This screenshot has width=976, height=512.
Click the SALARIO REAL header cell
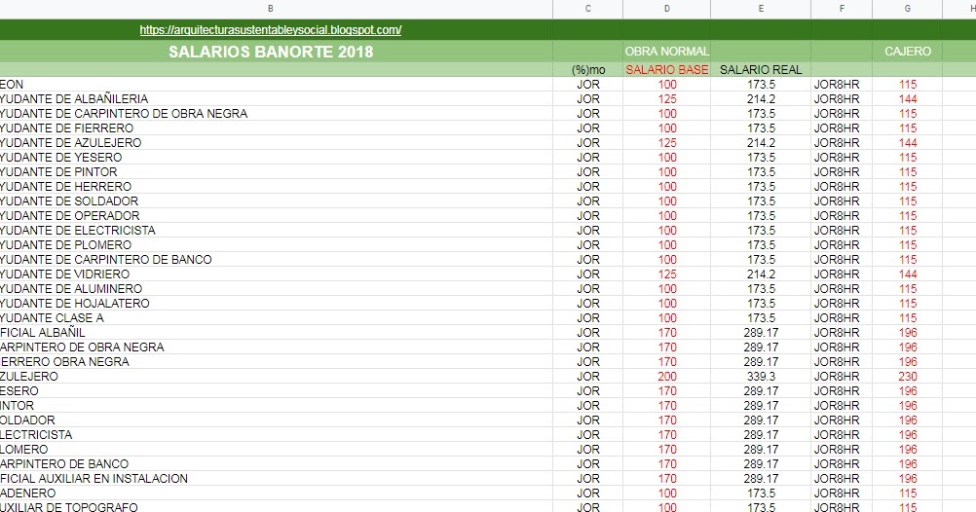pos(761,70)
